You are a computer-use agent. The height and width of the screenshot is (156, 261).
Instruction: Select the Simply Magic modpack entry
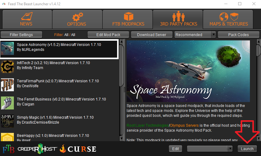pyautogui.click(x=59, y=121)
